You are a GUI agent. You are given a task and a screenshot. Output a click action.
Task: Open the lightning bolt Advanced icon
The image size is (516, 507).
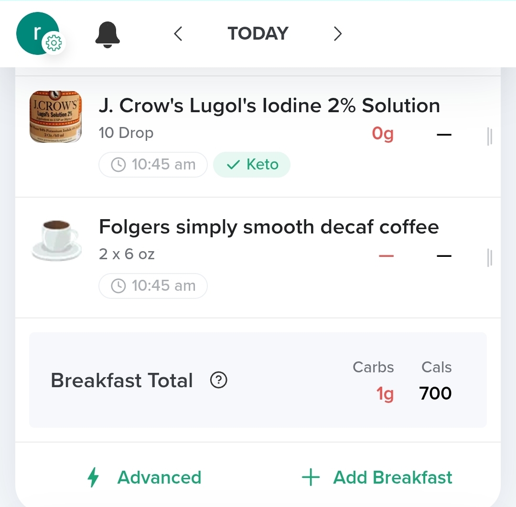pyautogui.click(x=93, y=477)
